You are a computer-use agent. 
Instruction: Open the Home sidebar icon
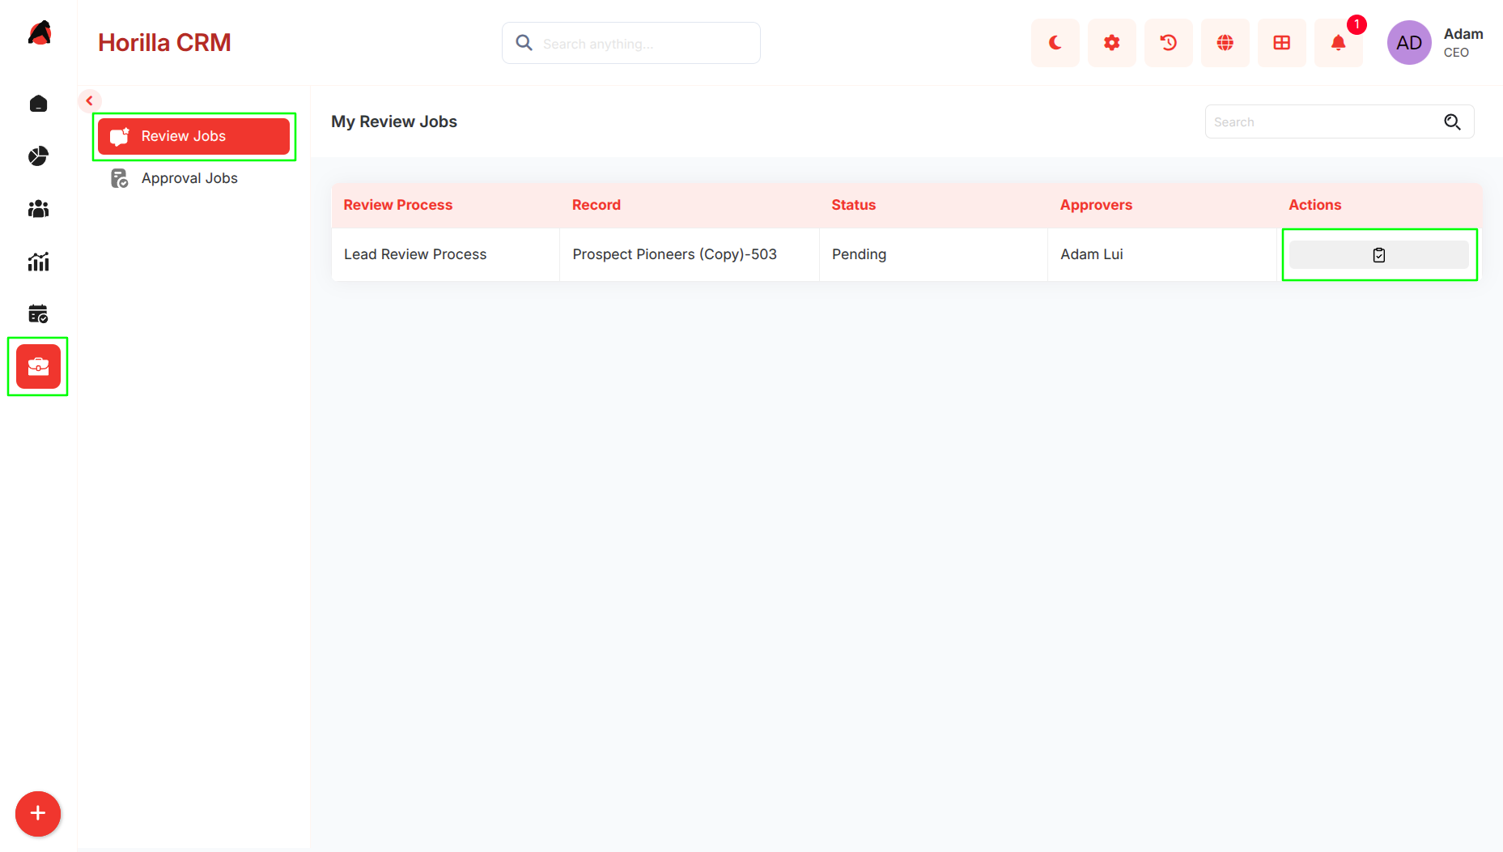(x=38, y=104)
